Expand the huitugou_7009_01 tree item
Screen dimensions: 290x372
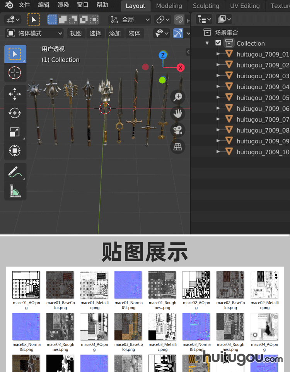tap(218, 54)
